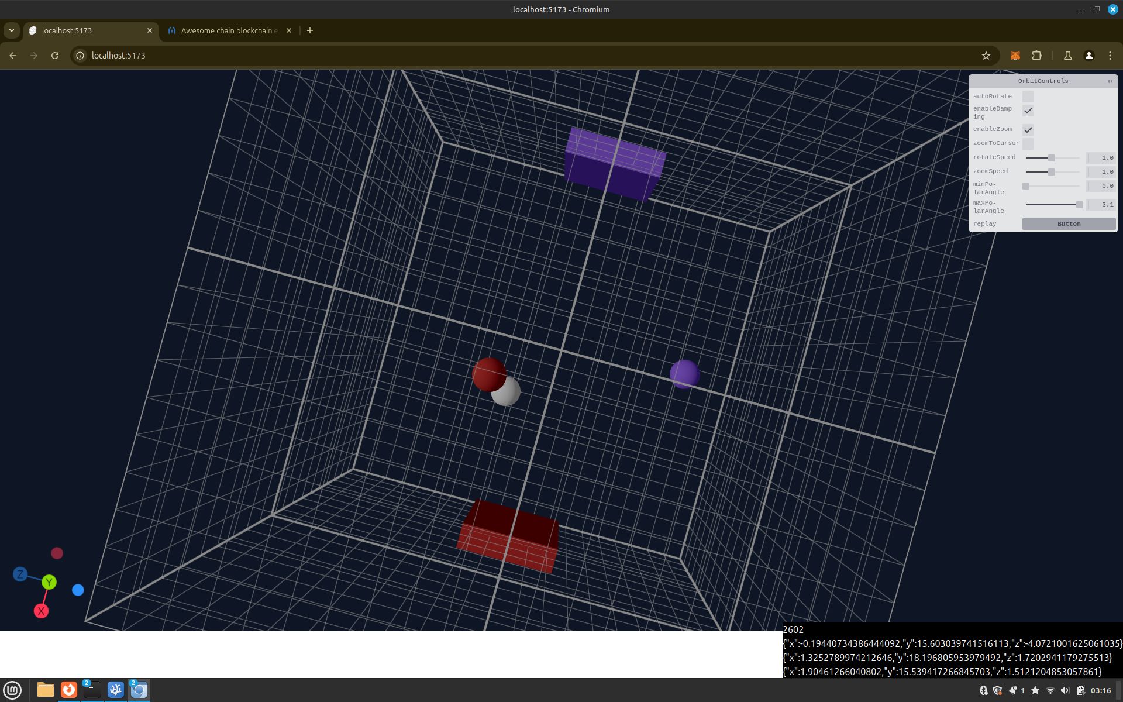Click the coordinate line starting with x:-0.194
Viewport: 1123px width, 702px height.
click(952, 643)
